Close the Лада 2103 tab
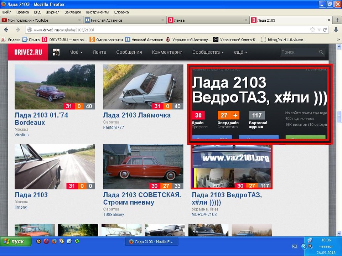The width and height of the screenshot is (342, 256). pos(329,20)
